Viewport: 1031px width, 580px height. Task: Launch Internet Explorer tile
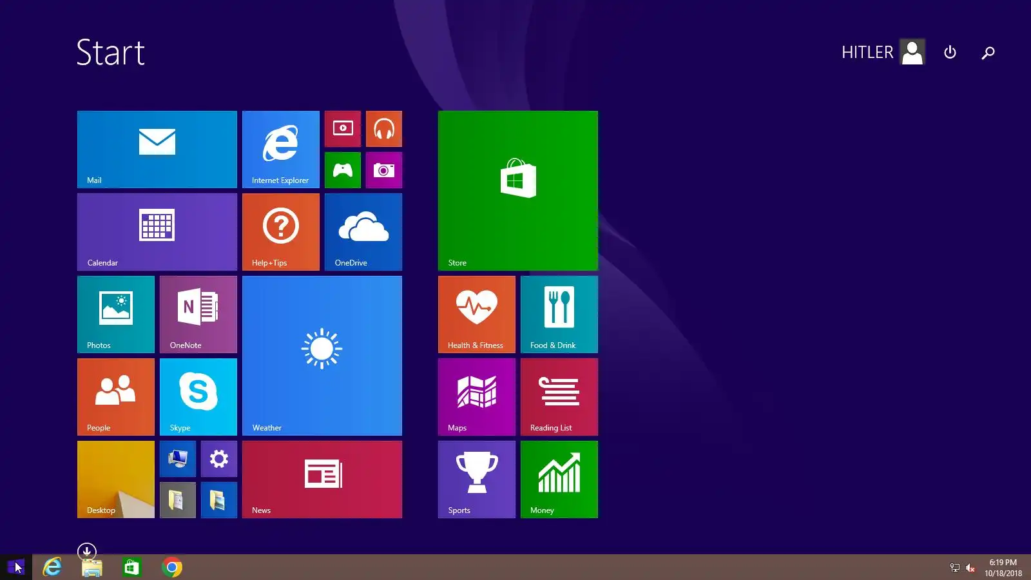coord(281,150)
